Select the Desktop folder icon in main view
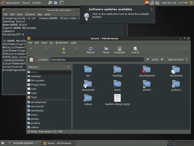Viewport: 194px width, 146px height. click(118, 70)
